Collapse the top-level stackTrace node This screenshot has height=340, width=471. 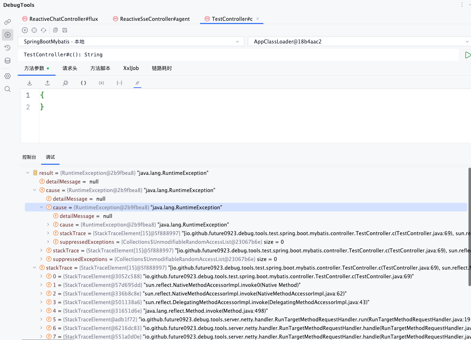(35, 268)
